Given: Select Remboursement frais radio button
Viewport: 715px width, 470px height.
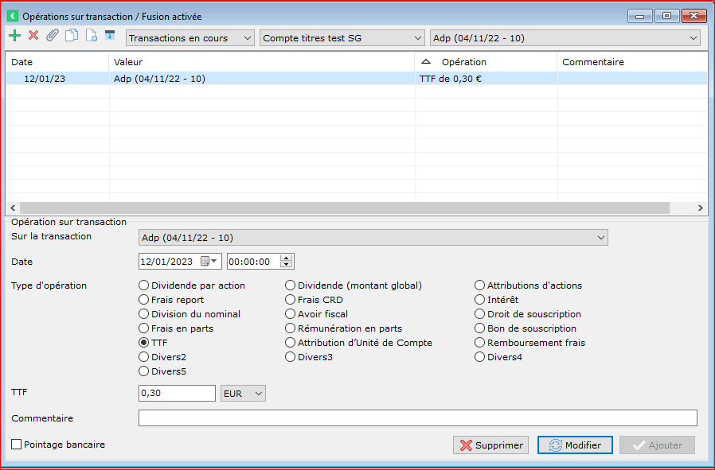Looking at the screenshot, I should pos(479,343).
